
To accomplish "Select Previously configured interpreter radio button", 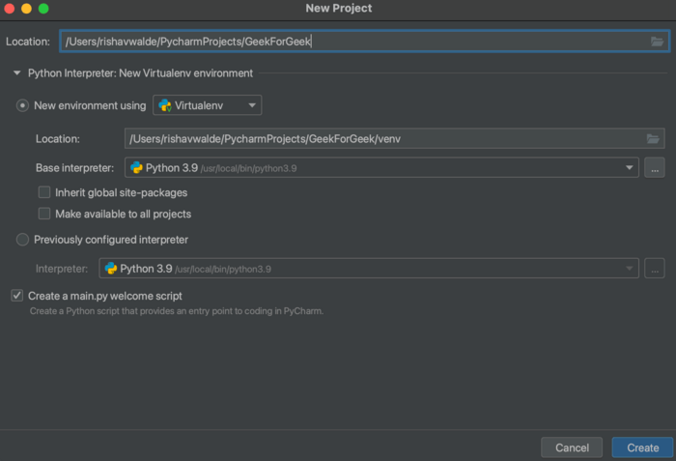I will tap(22, 240).
